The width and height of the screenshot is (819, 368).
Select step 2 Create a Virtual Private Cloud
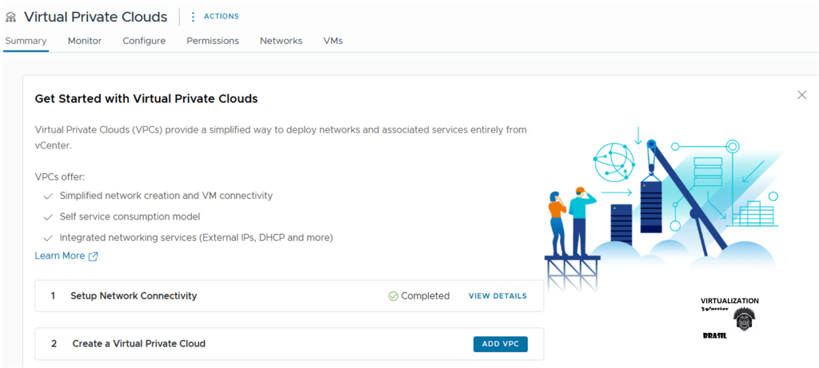pyautogui.click(x=139, y=344)
